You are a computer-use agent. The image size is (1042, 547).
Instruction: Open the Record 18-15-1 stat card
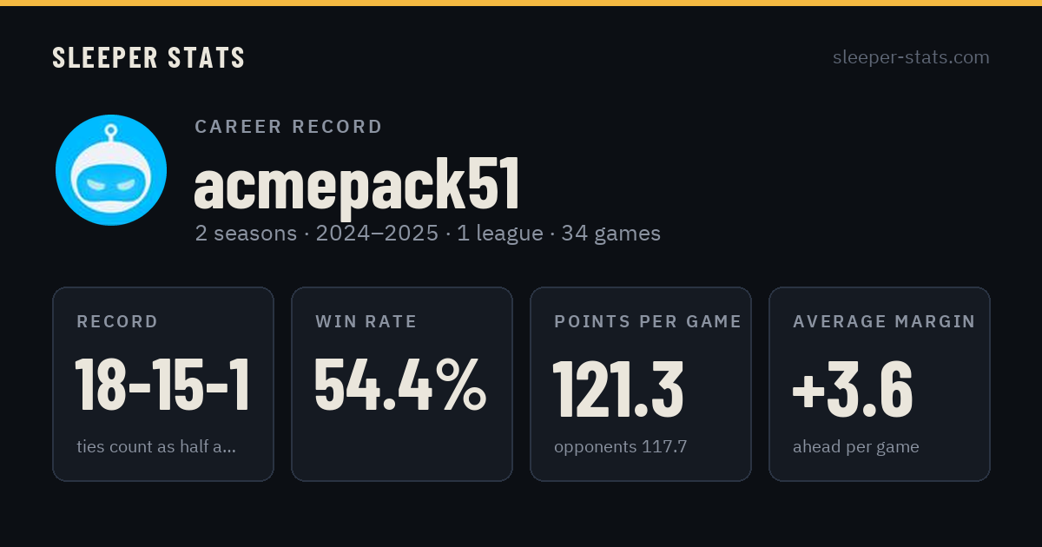[163, 384]
